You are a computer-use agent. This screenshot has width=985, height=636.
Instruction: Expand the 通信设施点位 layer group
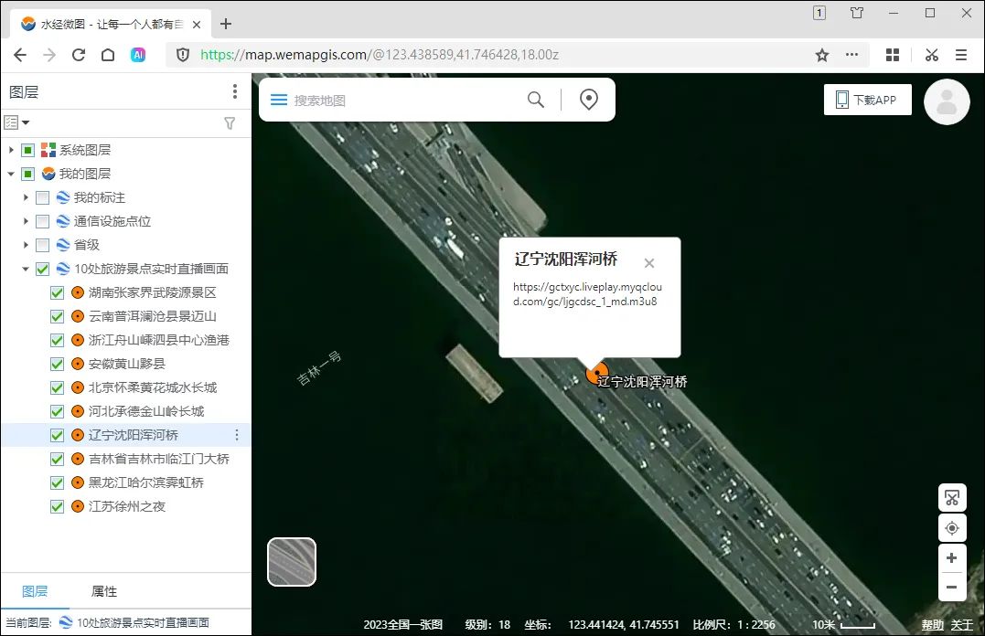point(26,221)
